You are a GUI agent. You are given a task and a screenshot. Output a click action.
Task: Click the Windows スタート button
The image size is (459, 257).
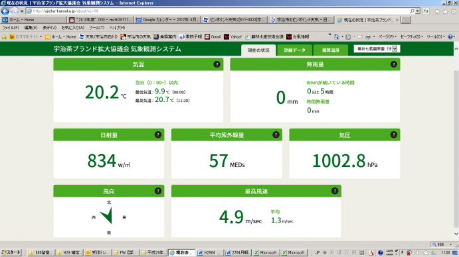coord(11,252)
